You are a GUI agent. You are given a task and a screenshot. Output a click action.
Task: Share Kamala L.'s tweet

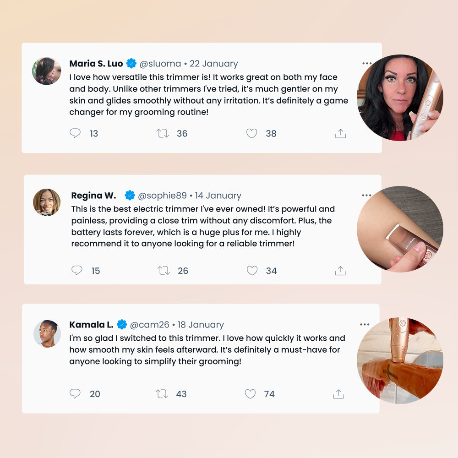point(338,394)
